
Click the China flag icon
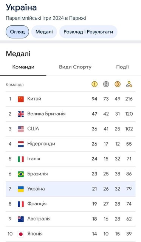coord(21,99)
